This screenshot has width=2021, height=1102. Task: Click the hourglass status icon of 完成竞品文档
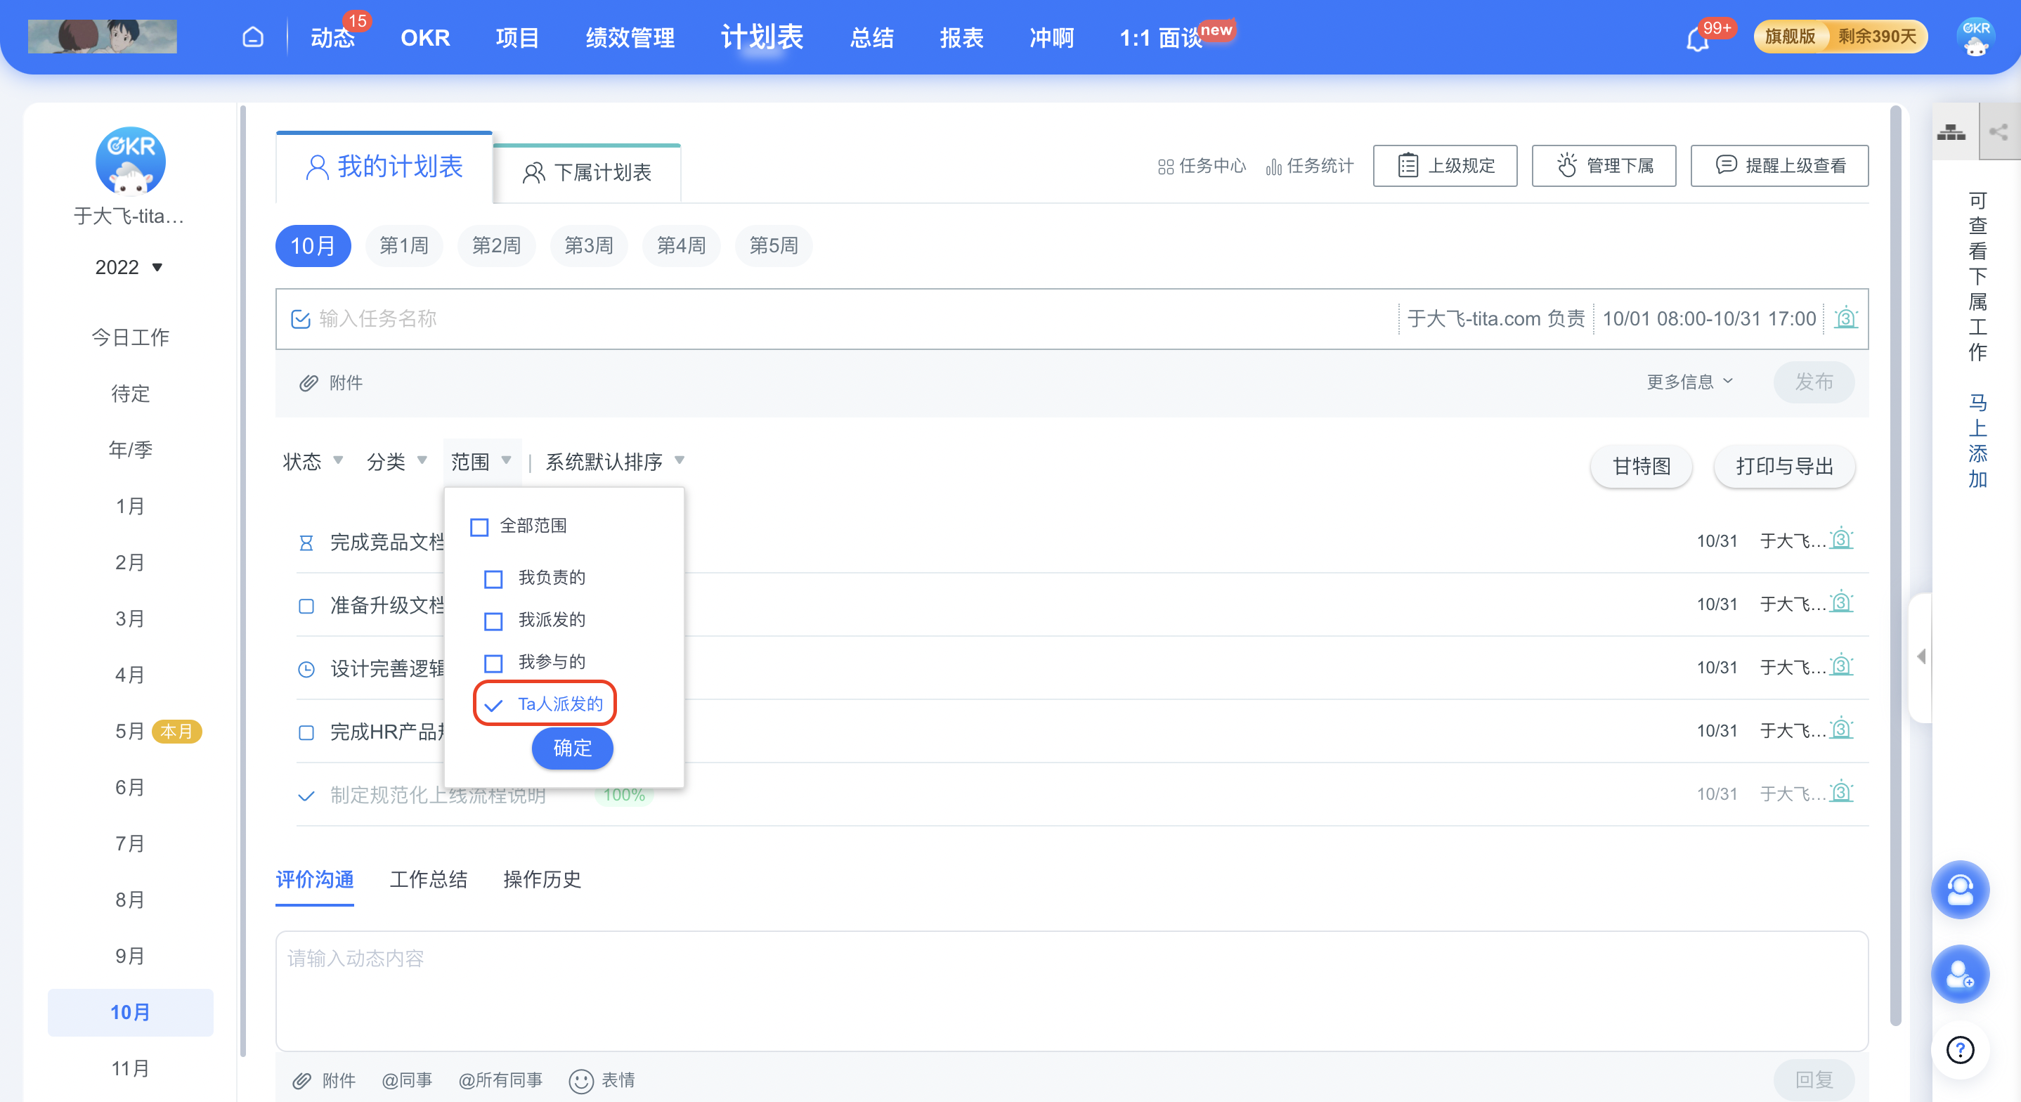(306, 543)
